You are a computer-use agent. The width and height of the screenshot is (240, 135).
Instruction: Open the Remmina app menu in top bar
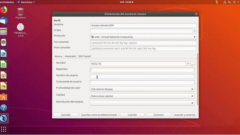pos(26,2)
